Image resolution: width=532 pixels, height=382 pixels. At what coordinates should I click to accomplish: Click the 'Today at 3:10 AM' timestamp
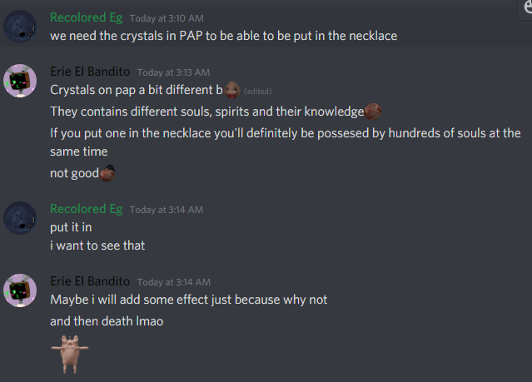[x=167, y=18]
